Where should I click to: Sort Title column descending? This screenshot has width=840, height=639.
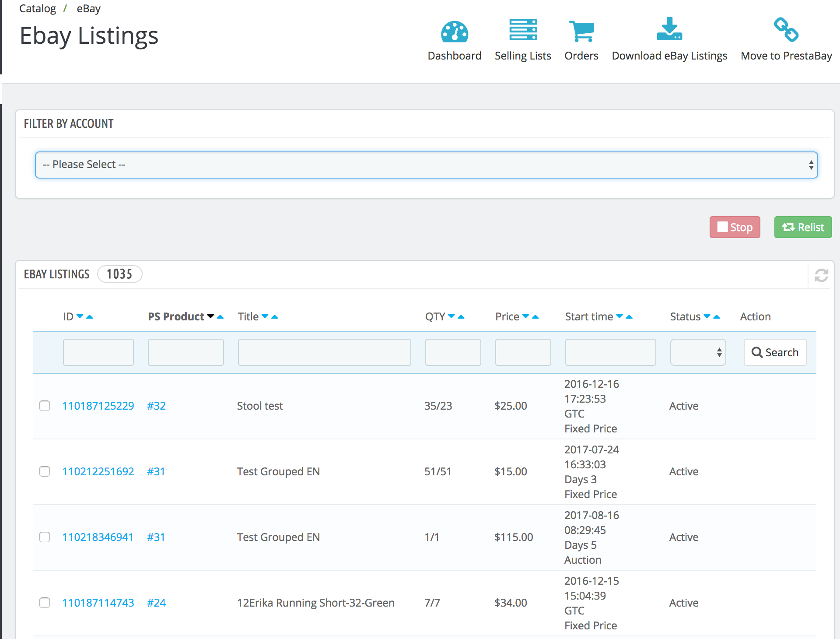[265, 316]
